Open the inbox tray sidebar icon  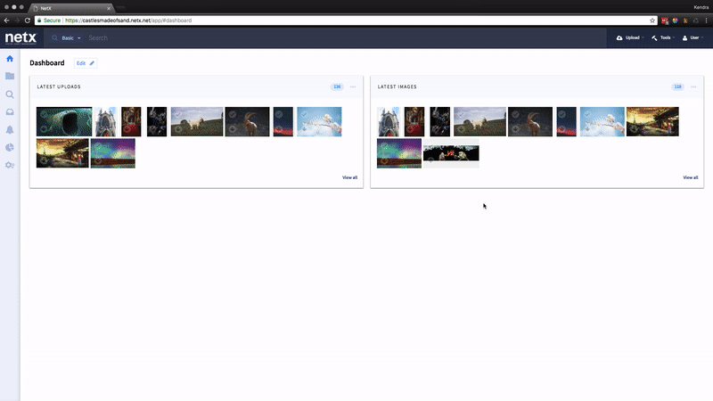coord(10,112)
